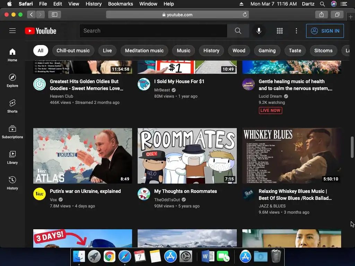This screenshot has width=355, height=266.
Task: Toggle Safari sidebar button
Action: coord(54,15)
